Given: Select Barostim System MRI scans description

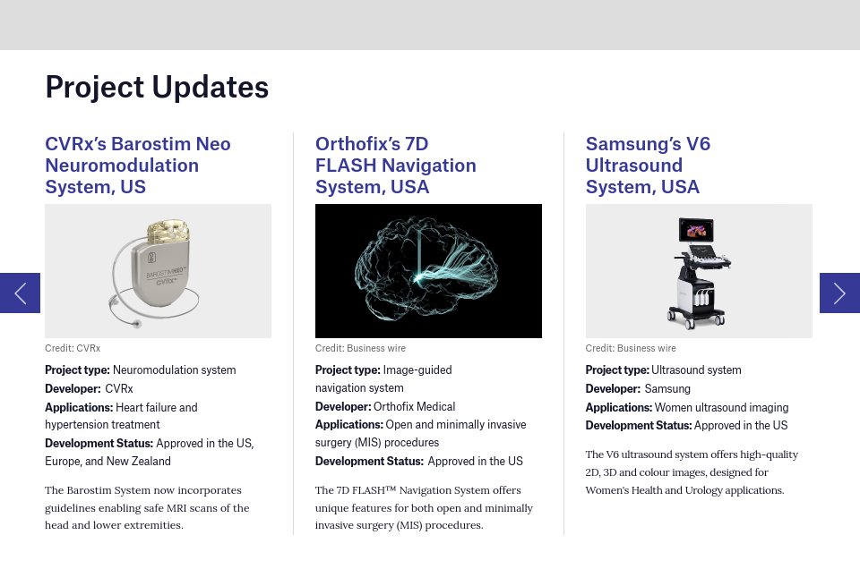Looking at the screenshot, I should point(147,507).
